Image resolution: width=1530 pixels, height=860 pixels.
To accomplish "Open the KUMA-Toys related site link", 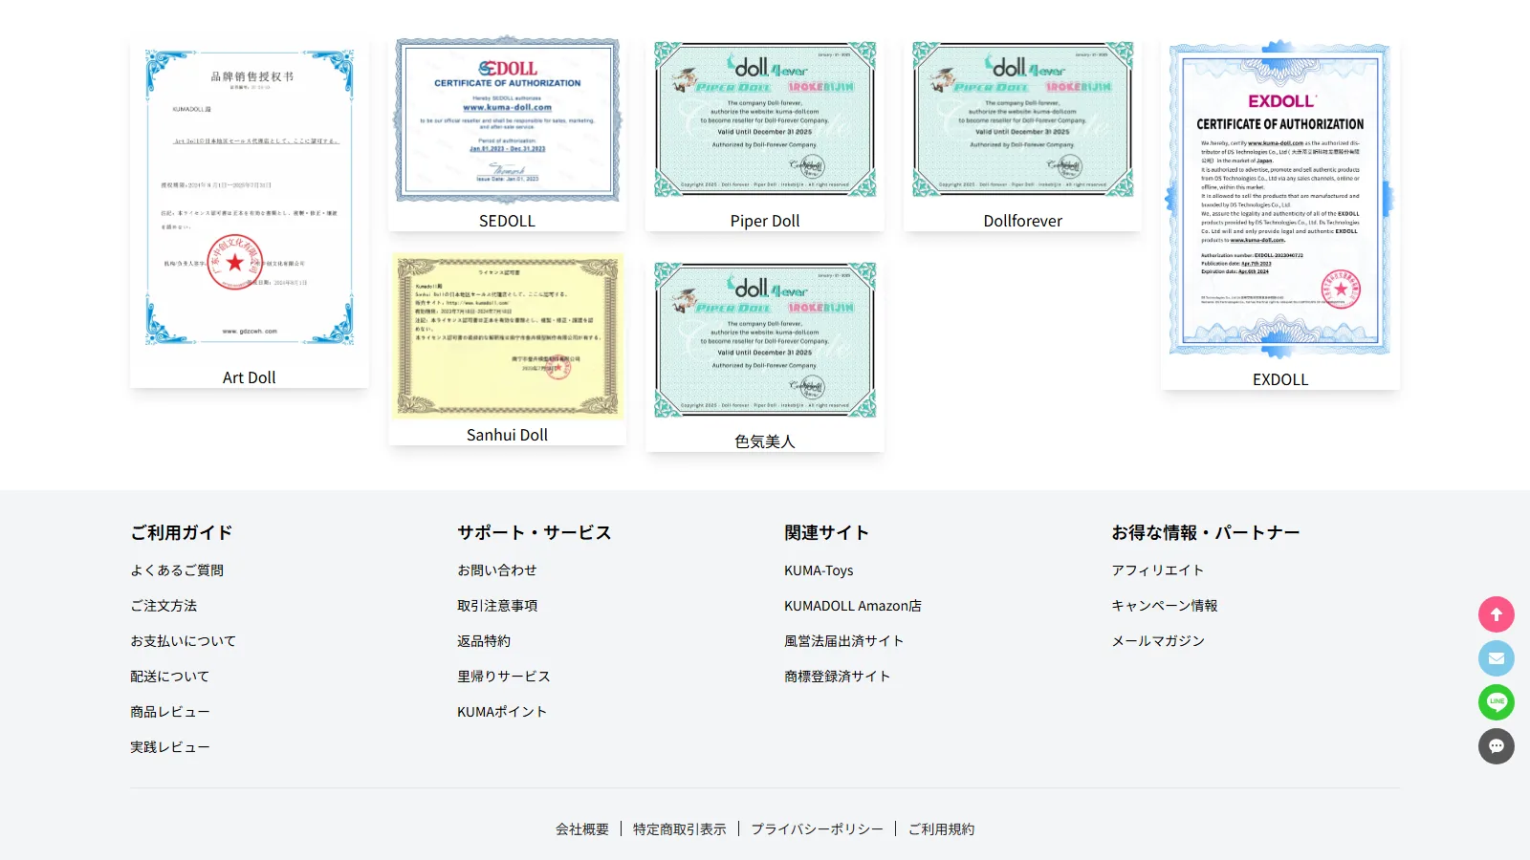I will 819,570.
